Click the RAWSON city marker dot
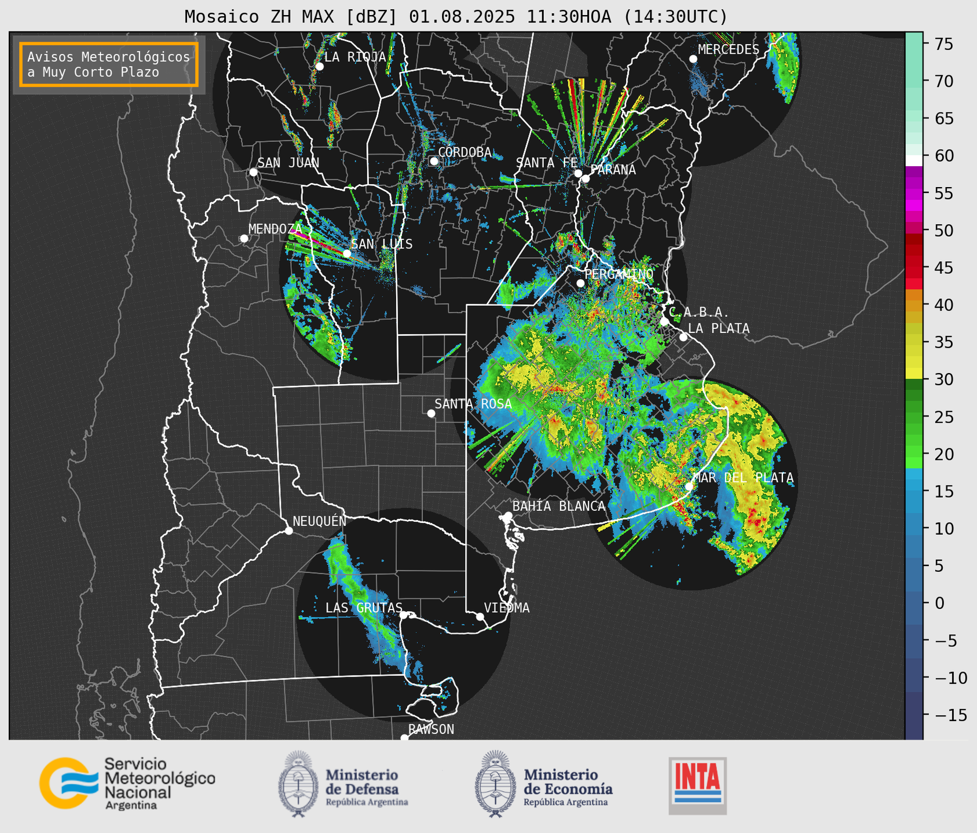This screenshot has height=833, width=977. [x=404, y=738]
